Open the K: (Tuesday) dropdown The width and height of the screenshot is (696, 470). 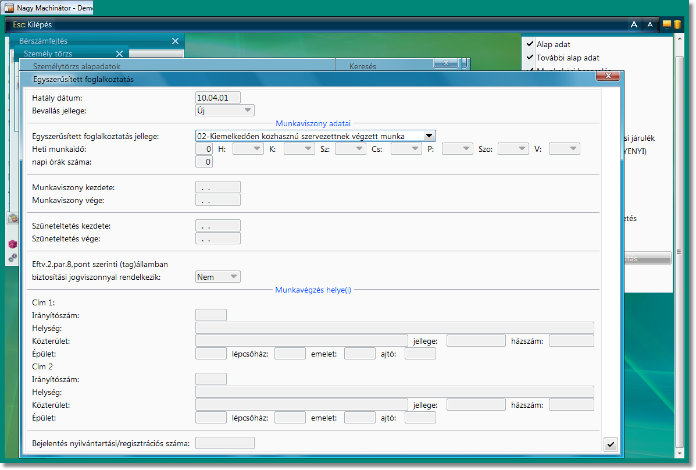[299, 149]
